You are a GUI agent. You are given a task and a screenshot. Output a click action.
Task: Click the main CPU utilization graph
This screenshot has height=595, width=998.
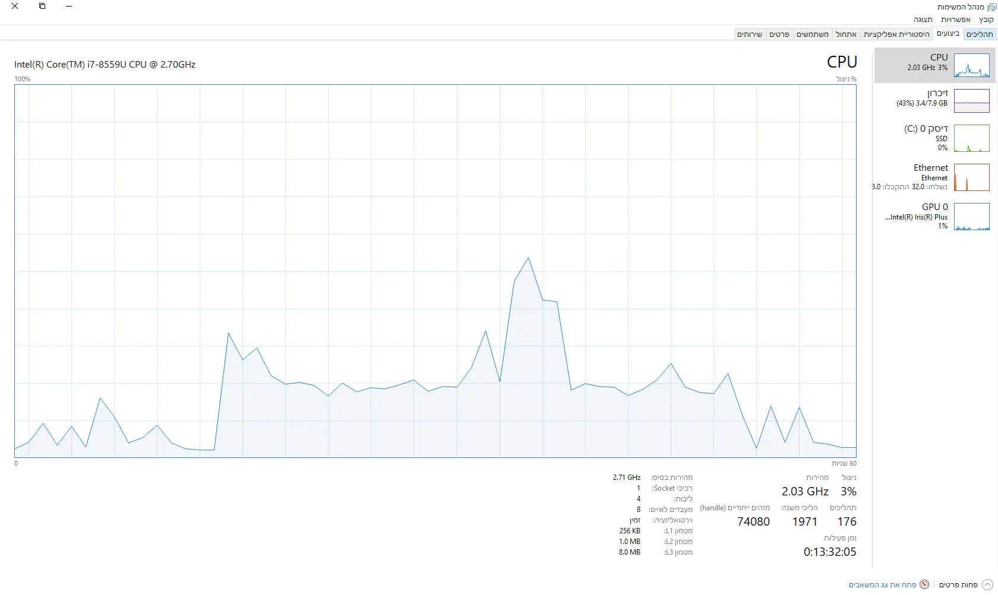click(435, 271)
